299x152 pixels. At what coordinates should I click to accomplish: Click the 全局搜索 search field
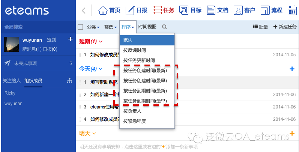tap(39, 27)
